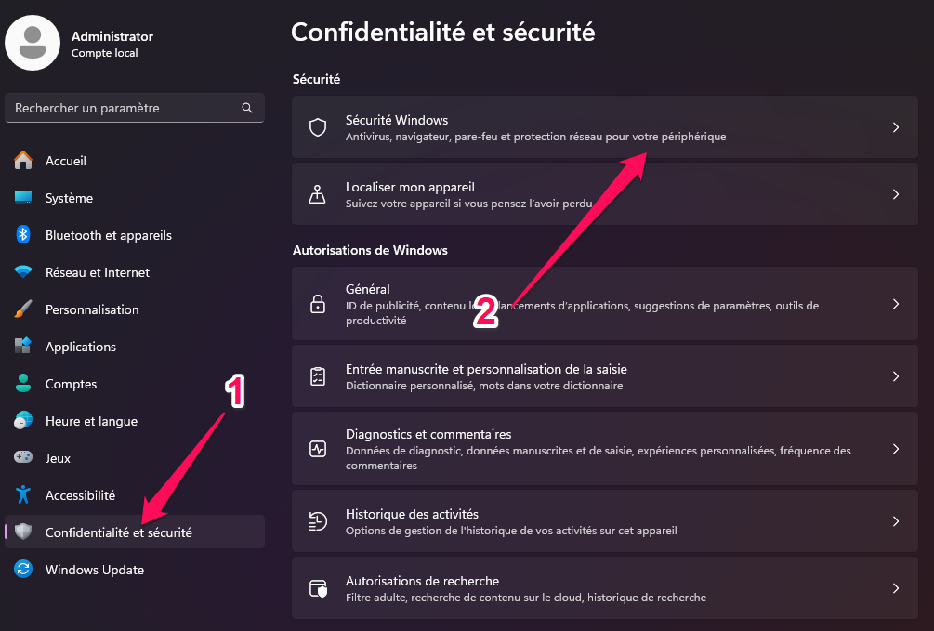934x631 pixels.
Task: Select the Autorisations de recherche magnifier icon
Action: [318, 588]
